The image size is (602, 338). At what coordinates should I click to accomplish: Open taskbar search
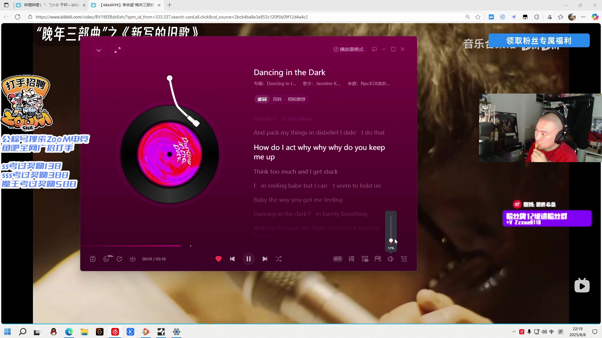(x=23, y=332)
